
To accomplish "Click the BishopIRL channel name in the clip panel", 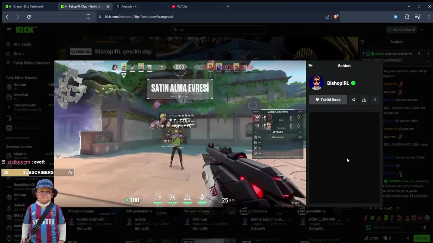I will point(338,83).
